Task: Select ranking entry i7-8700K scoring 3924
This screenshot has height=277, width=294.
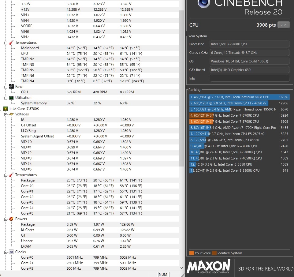Action: click(x=240, y=115)
